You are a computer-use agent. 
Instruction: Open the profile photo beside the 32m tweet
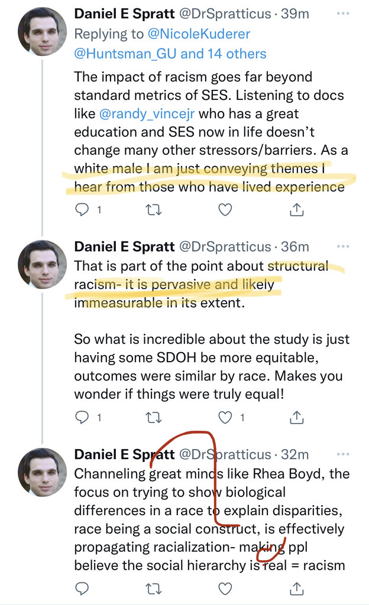42,471
